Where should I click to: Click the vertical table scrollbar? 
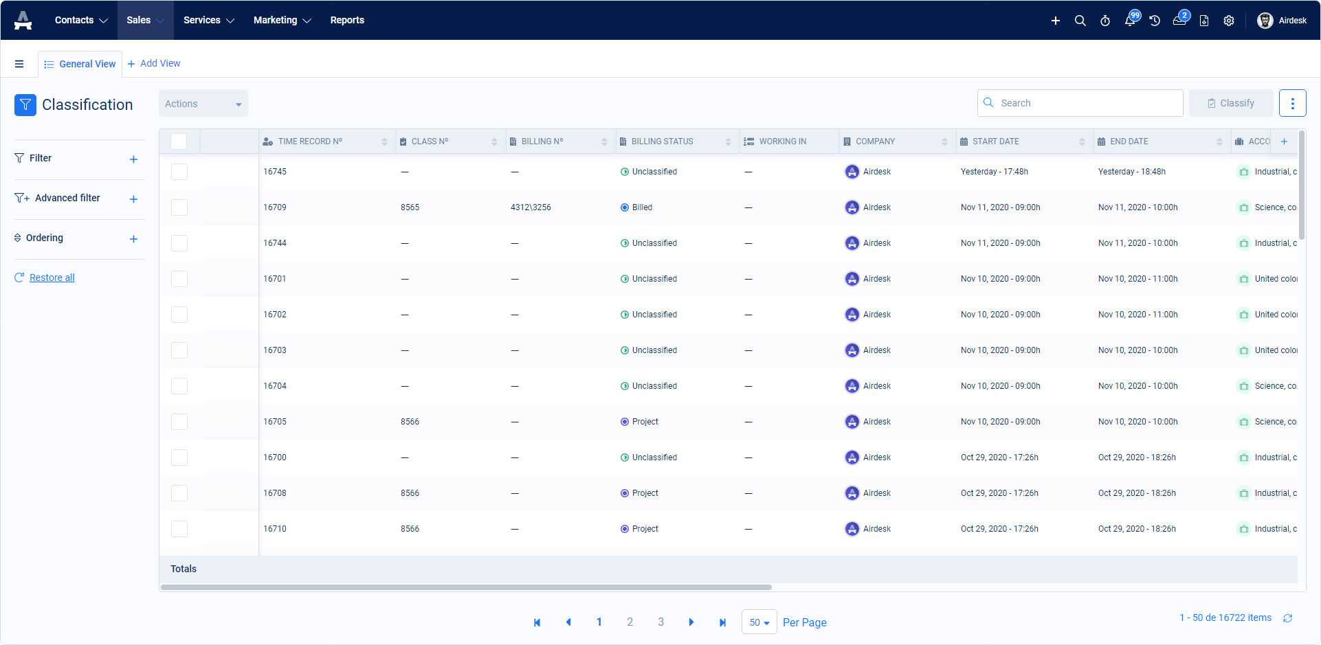(x=1302, y=185)
